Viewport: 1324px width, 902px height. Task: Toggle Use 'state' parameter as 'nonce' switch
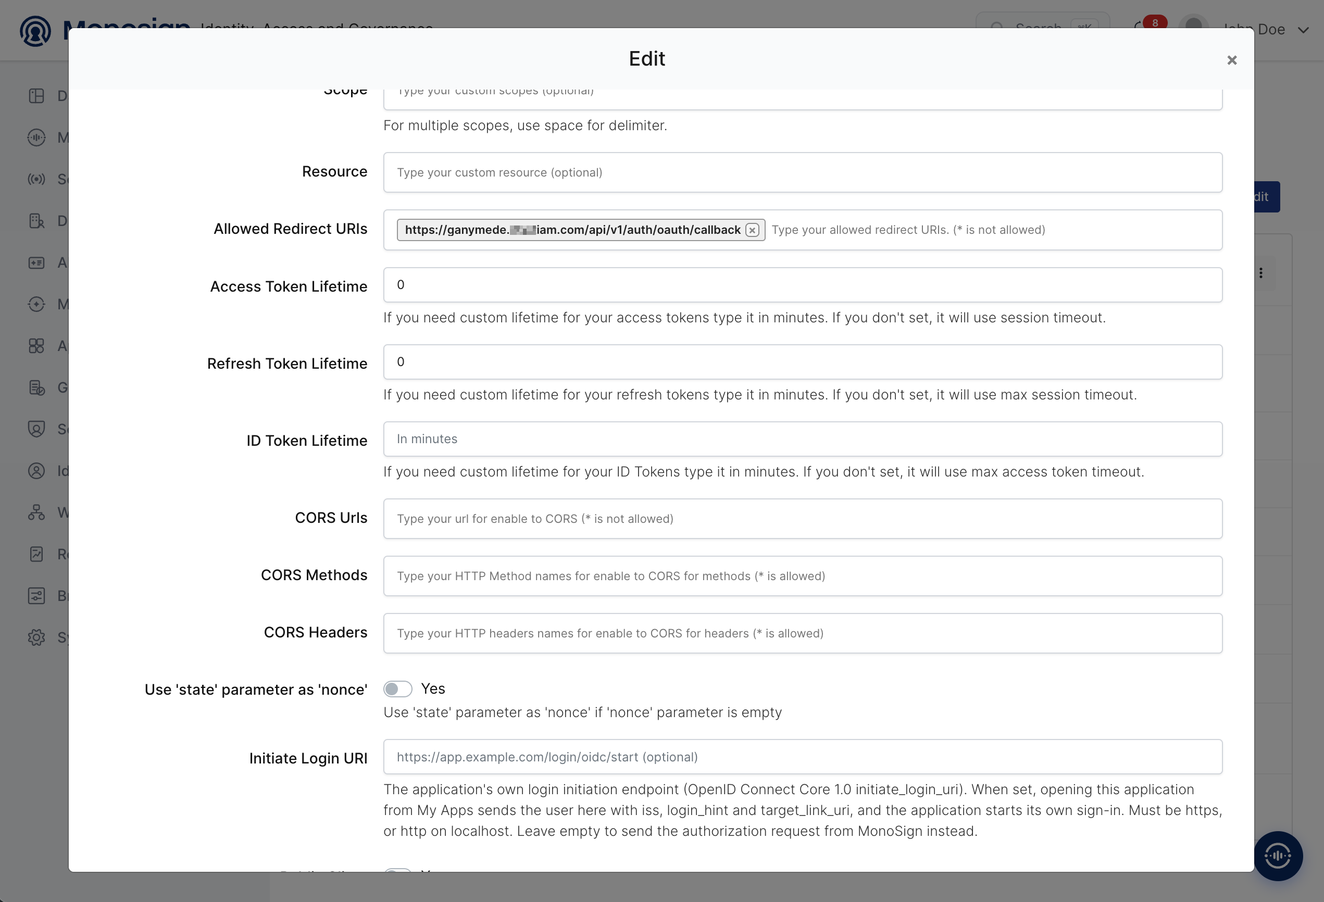(397, 689)
